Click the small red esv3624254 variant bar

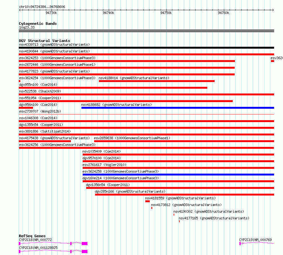coord(19,81)
